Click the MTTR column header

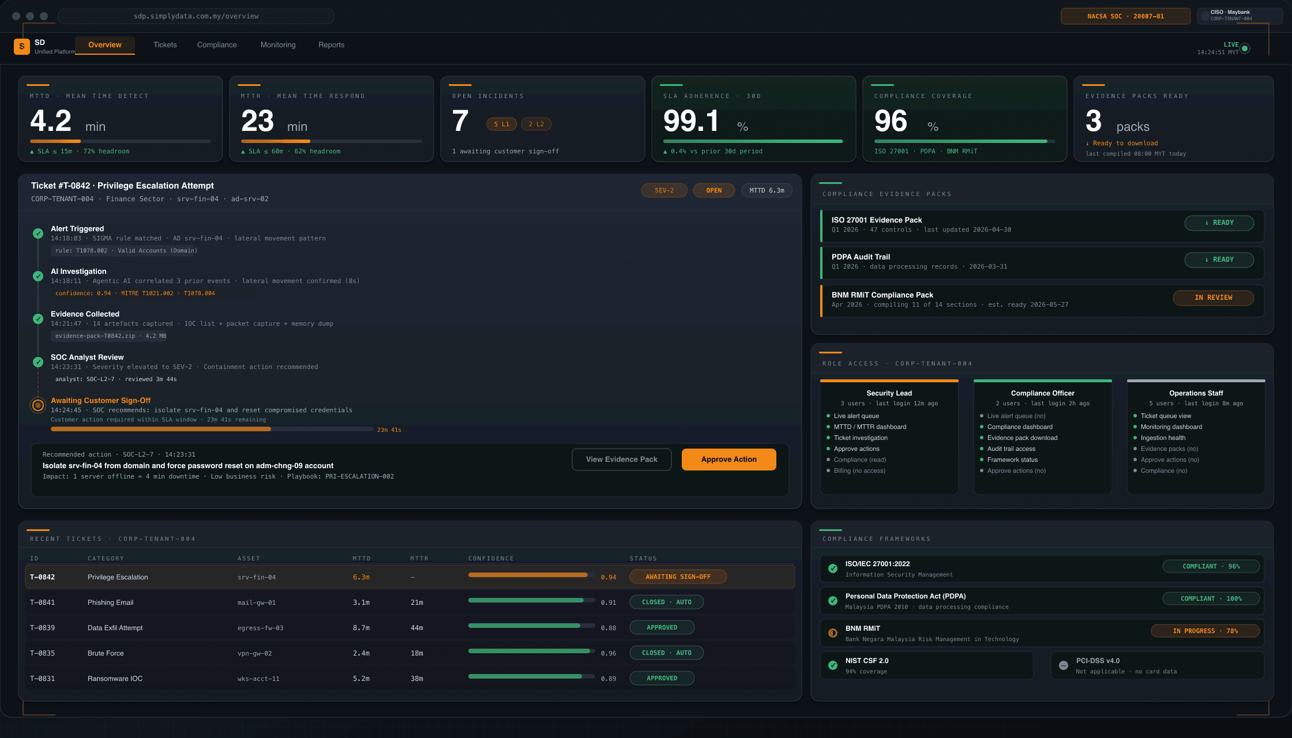coord(419,558)
